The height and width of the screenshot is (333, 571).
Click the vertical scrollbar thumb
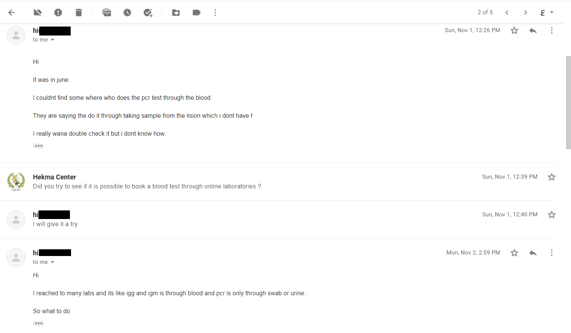click(568, 102)
